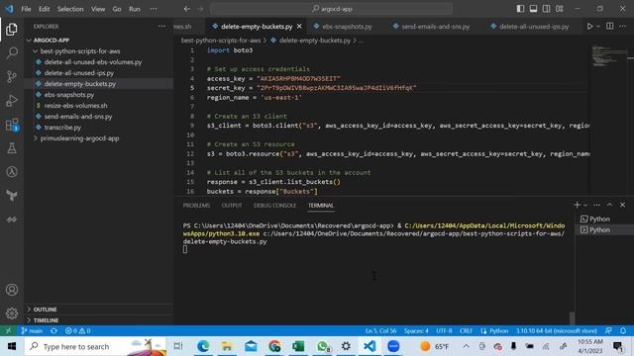This screenshot has width=634, height=356.
Task: Open editor More Actions ellipsis
Action: tap(623, 27)
